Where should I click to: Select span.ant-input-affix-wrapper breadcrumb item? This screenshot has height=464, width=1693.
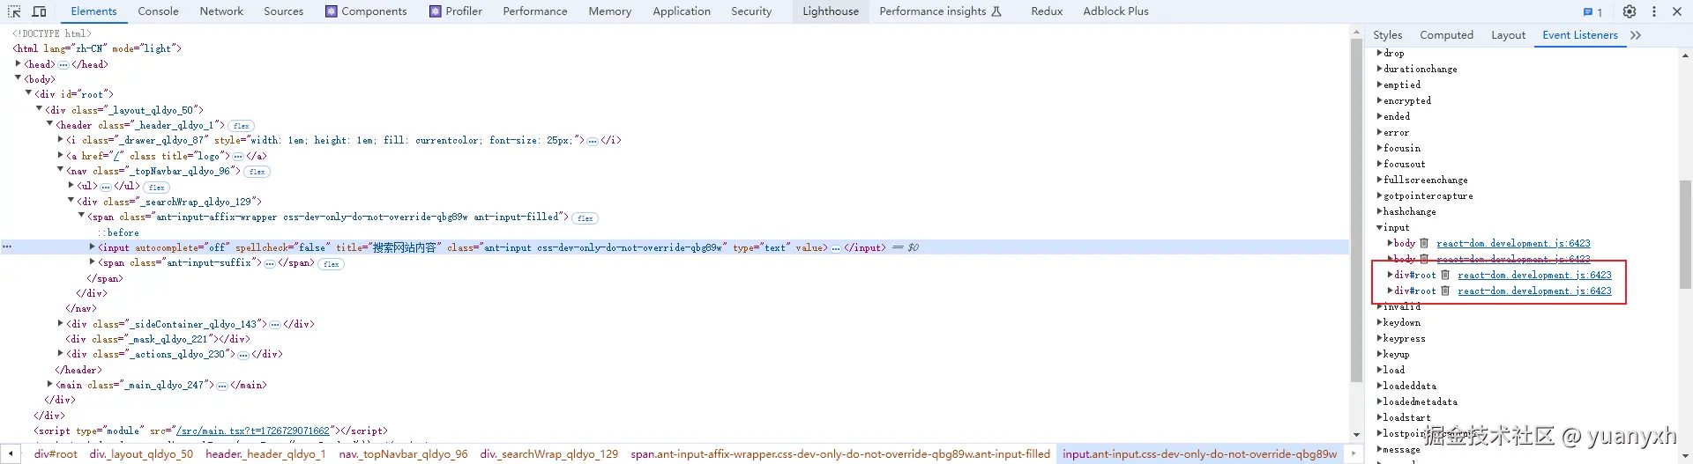(840, 454)
